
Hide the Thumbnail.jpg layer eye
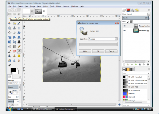pyautogui.click(x=125, y=31)
